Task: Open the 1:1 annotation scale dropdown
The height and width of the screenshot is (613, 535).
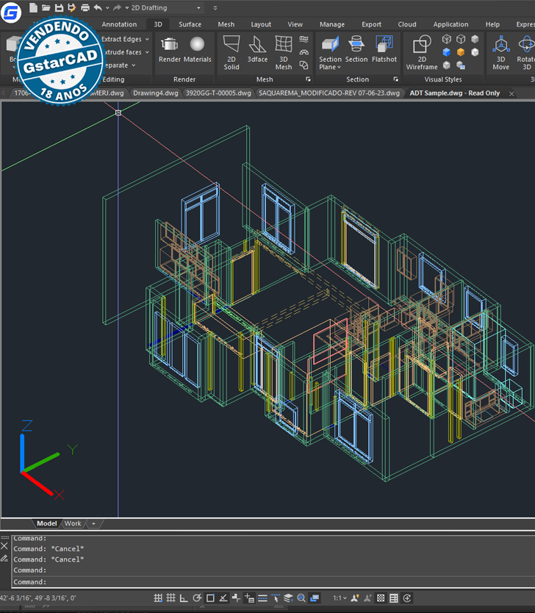Action: (340, 598)
